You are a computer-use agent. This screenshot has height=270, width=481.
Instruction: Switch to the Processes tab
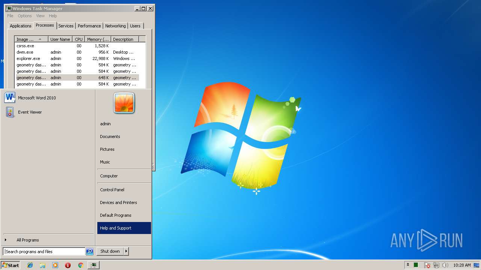pos(45,25)
